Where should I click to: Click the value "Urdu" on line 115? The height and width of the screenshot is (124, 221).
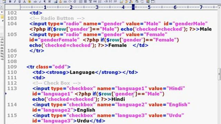(x=175, y=115)
